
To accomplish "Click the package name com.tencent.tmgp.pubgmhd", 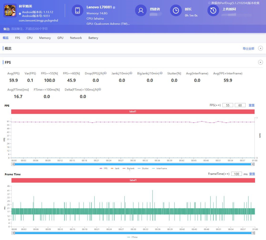I will (x=38, y=21).
